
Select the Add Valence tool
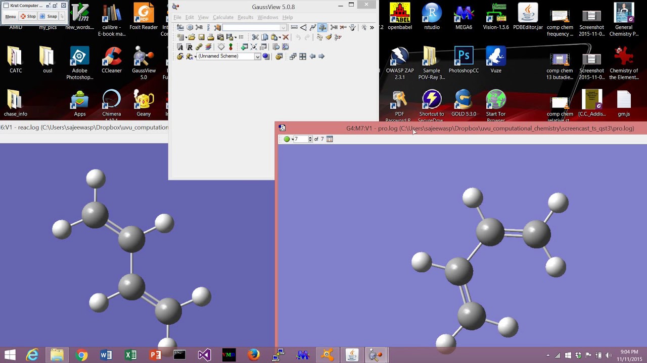(334, 27)
